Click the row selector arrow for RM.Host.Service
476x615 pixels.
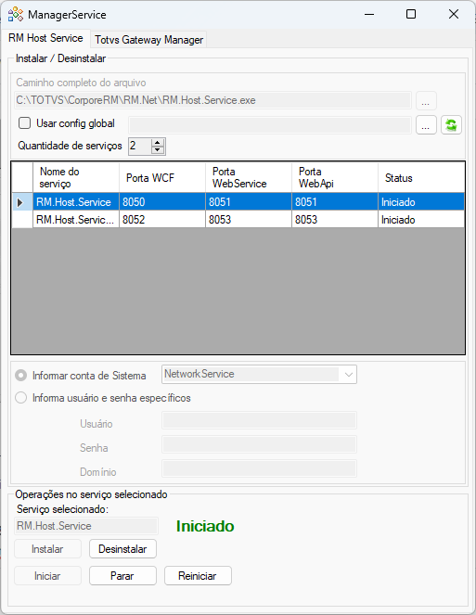[x=22, y=202]
